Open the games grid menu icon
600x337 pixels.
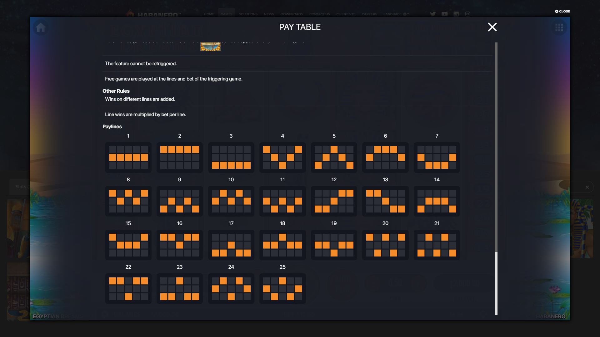click(x=559, y=27)
